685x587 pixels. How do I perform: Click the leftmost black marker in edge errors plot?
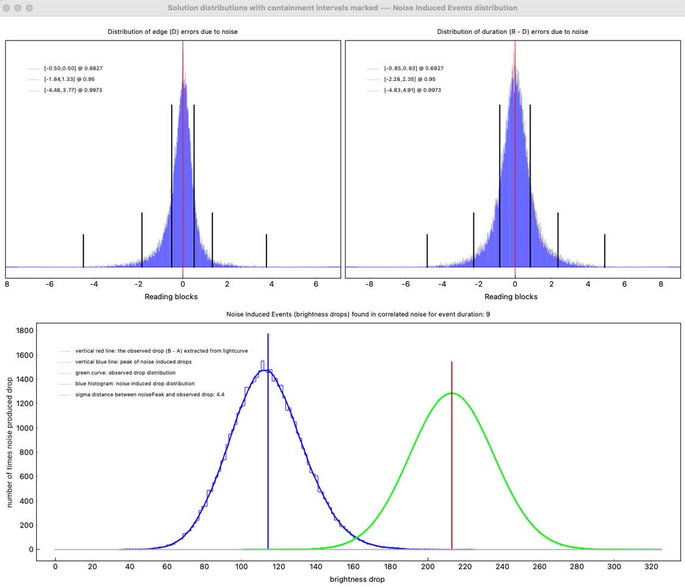[83, 250]
